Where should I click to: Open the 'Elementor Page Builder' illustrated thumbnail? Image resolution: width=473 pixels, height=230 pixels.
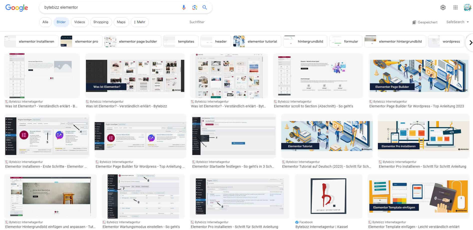419,76
